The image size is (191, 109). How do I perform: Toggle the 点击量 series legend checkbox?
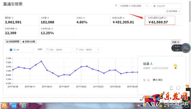pyautogui.click(x=11, y=50)
